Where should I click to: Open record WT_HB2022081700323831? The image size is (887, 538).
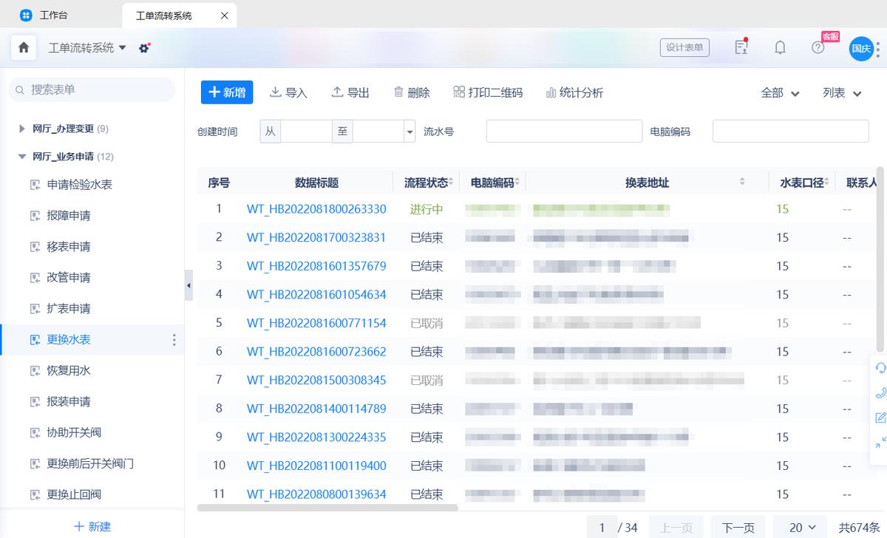pyautogui.click(x=316, y=237)
